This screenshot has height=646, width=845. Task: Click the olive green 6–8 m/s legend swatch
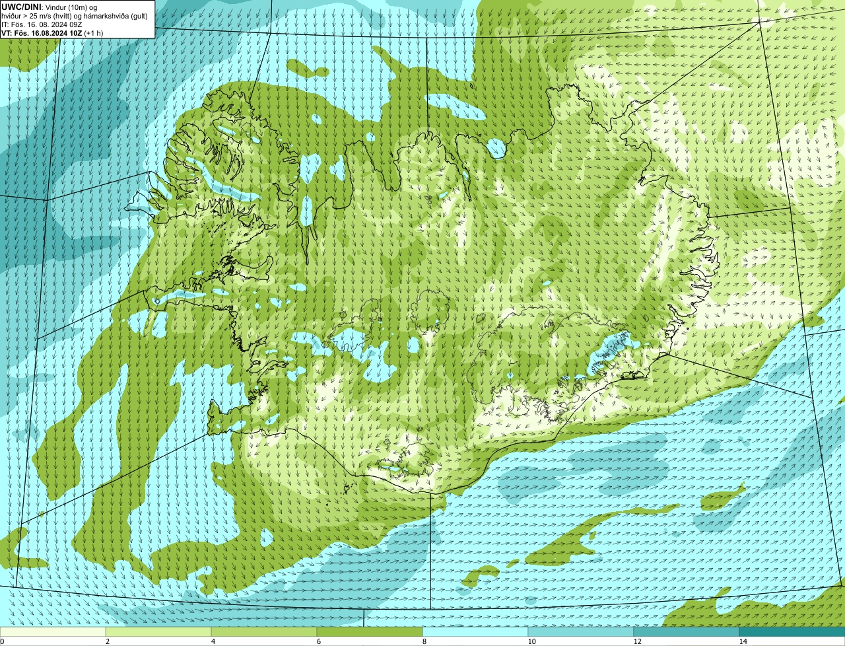click(x=370, y=631)
